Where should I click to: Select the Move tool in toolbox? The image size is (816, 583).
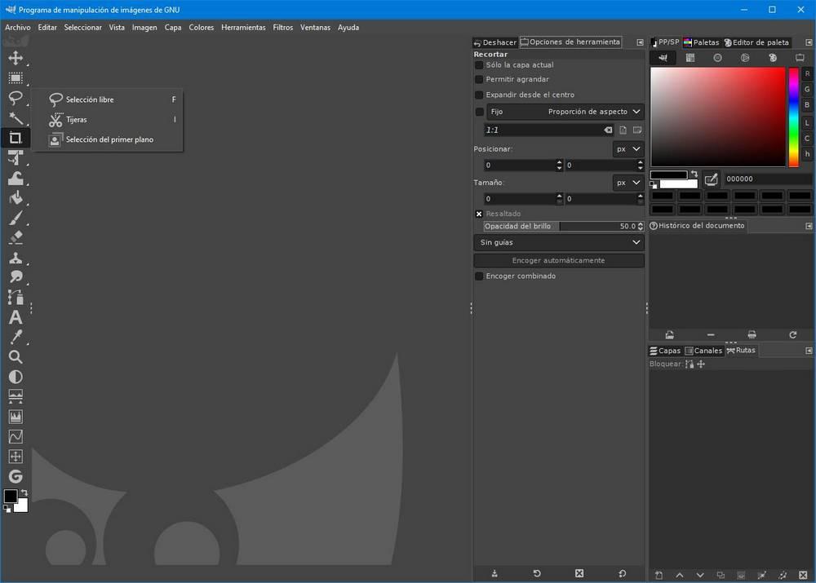click(16, 58)
